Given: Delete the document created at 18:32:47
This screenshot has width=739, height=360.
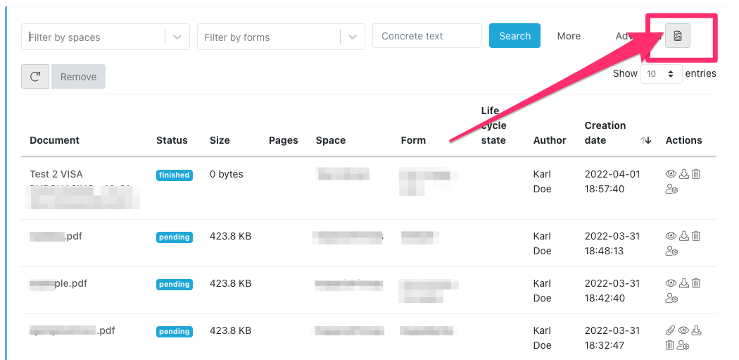Looking at the screenshot, I should tap(670, 345).
